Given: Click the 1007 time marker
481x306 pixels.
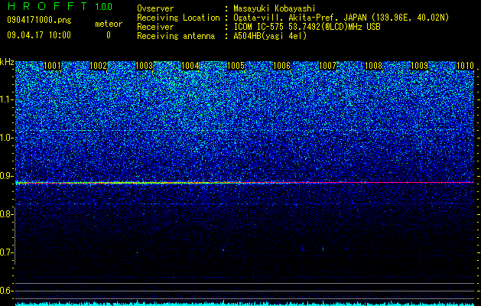Looking at the screenshot, I should [x=327, y=66].
